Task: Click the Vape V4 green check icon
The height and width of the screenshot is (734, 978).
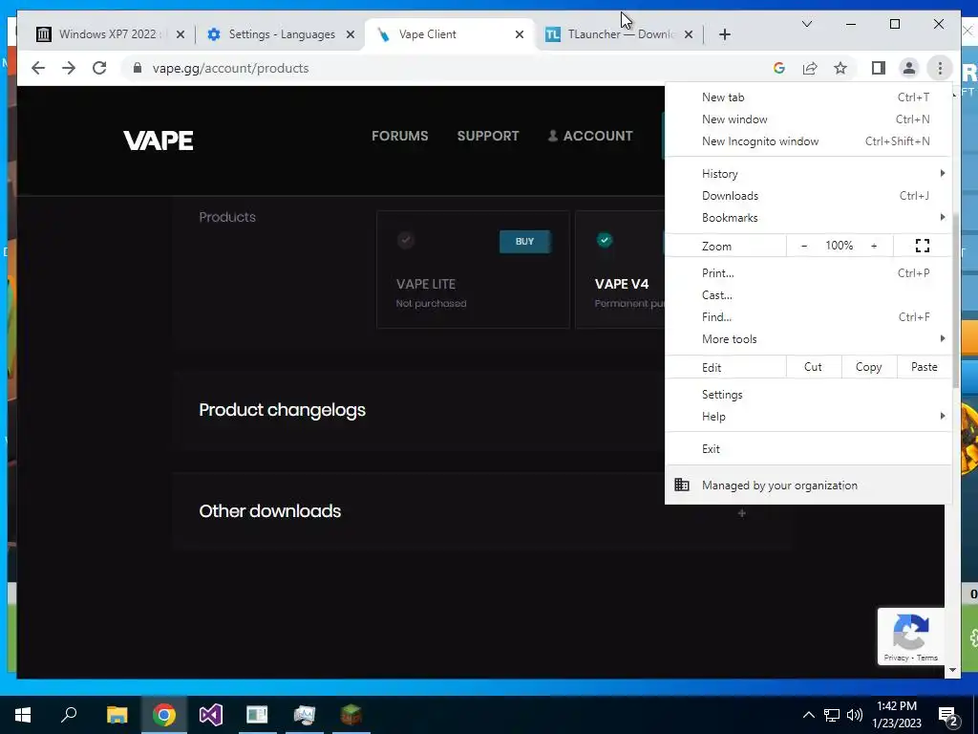Action: click(605, 240)
